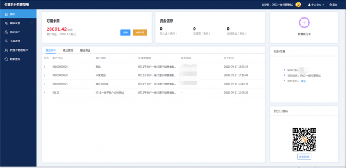Click the power icon beside 退出

pyautogui.click(x=330, y=5)
